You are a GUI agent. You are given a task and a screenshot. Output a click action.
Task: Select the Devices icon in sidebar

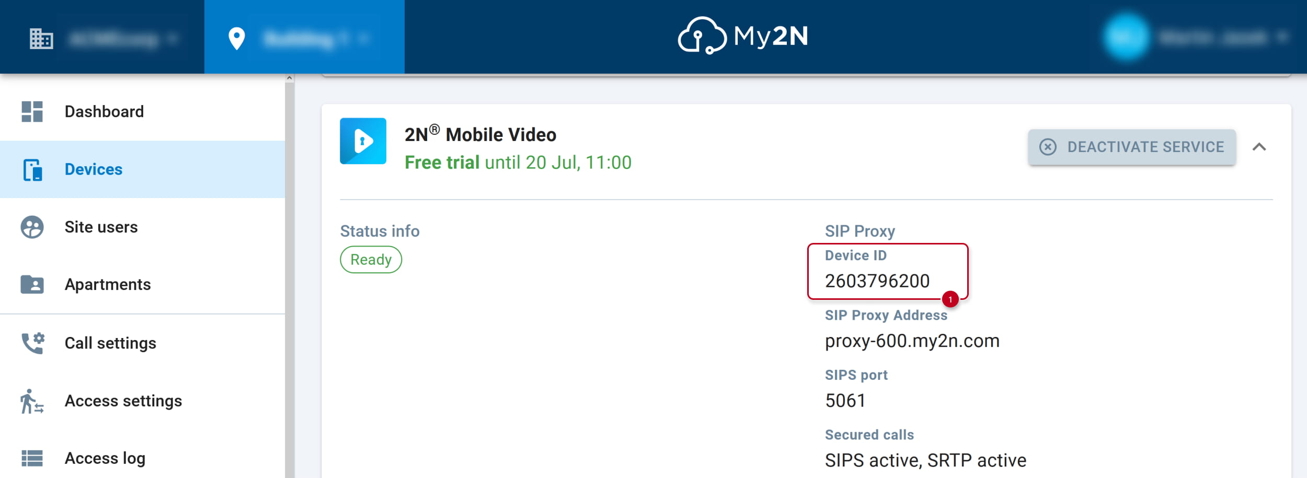(32, 170)
